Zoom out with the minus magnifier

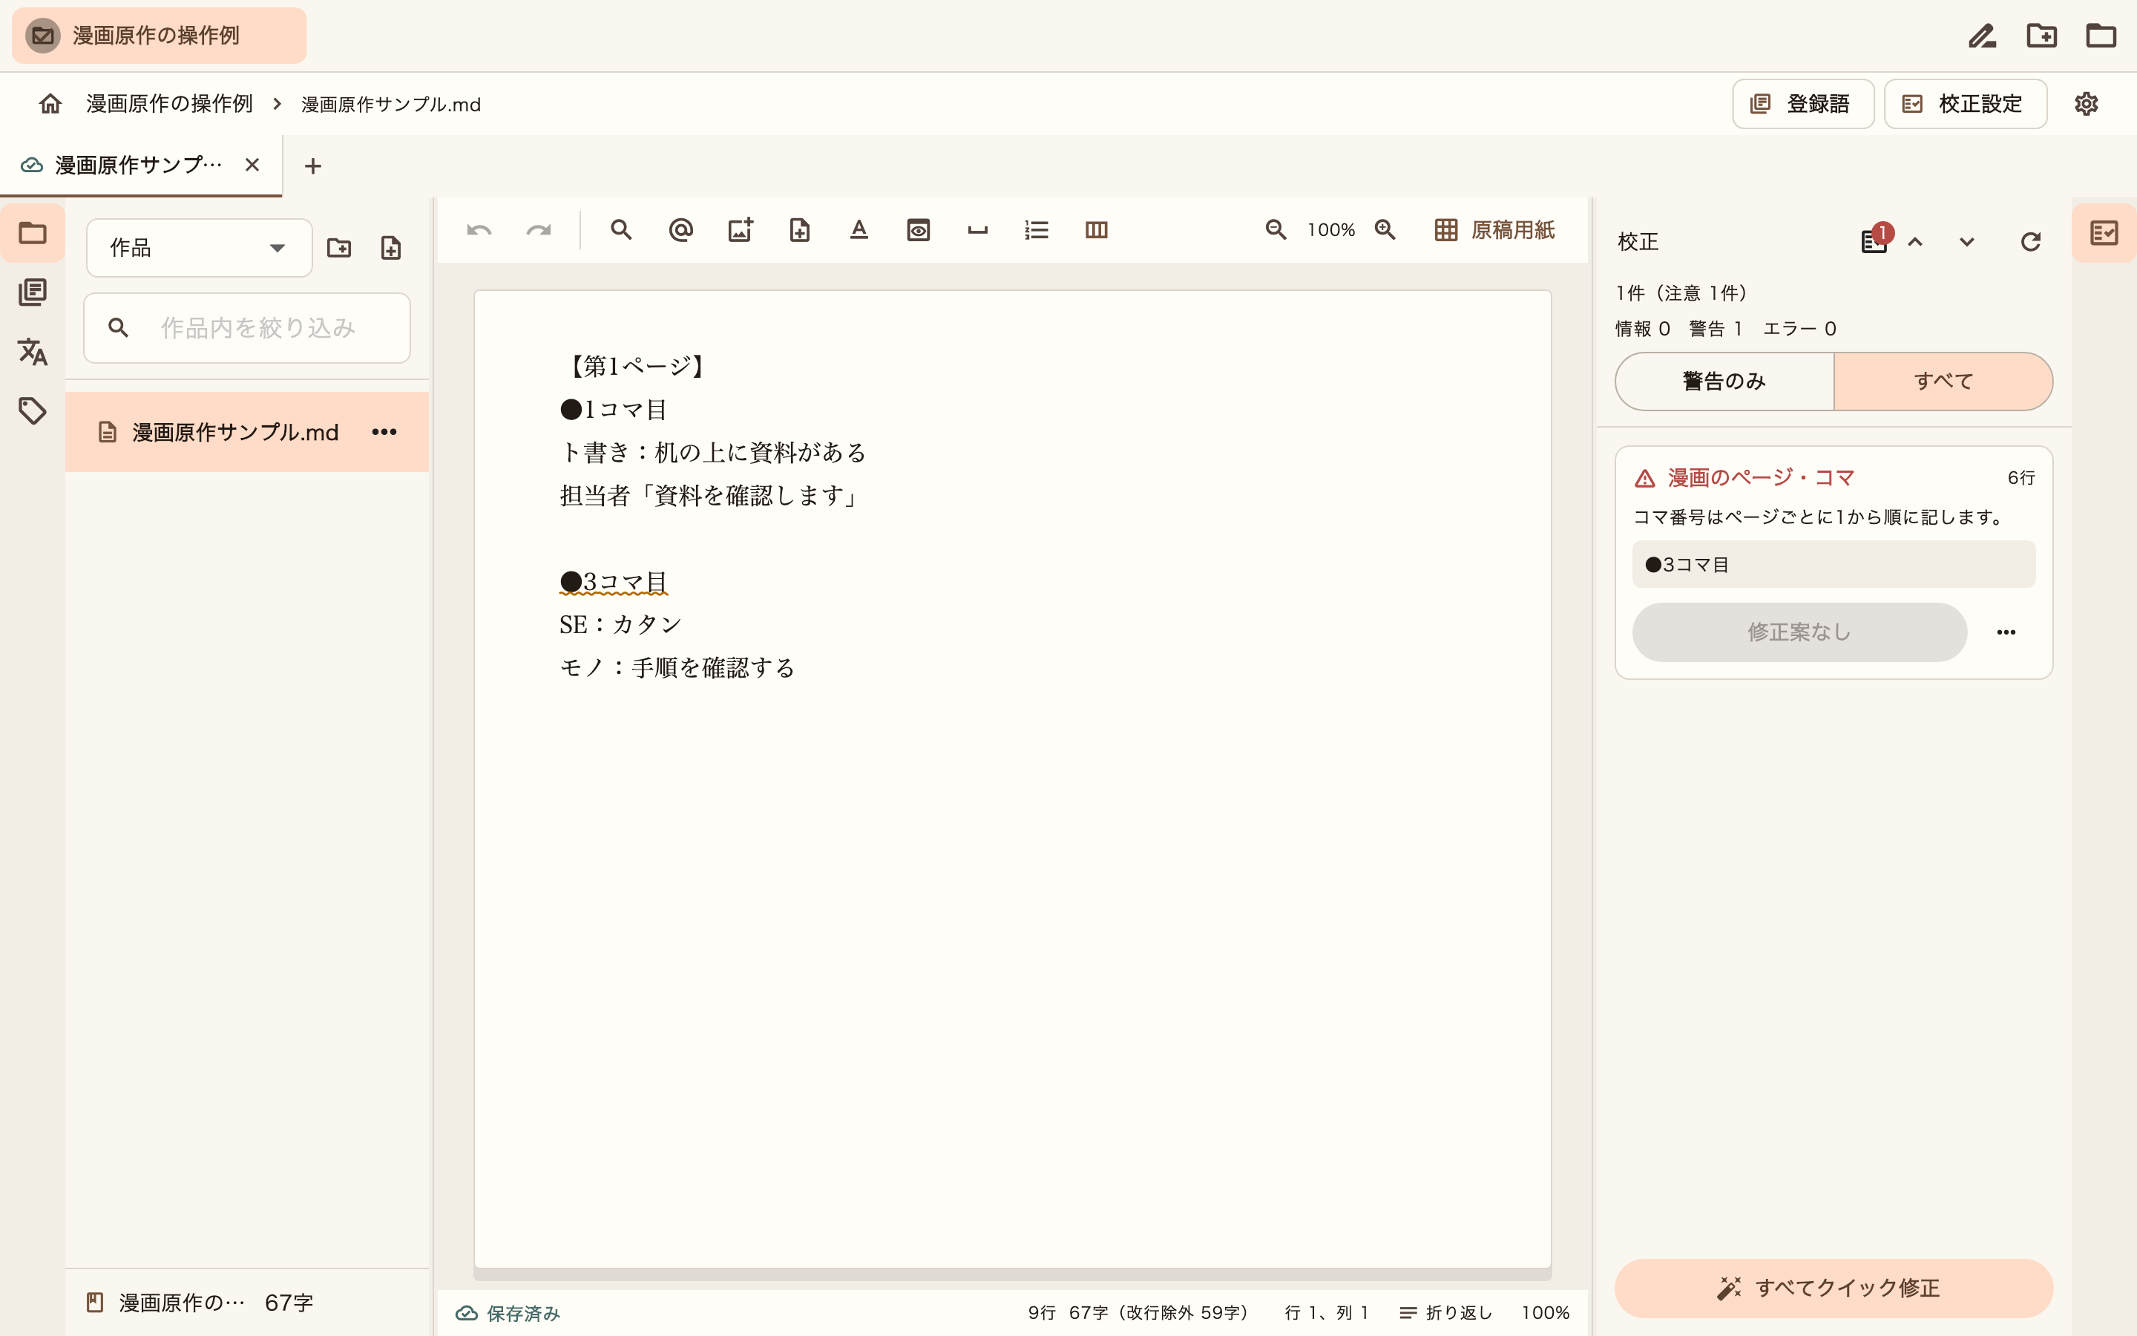pyautogui.click(x=1276, y=230)
